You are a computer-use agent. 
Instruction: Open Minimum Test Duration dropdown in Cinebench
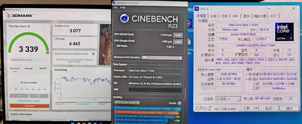point(162,57)
